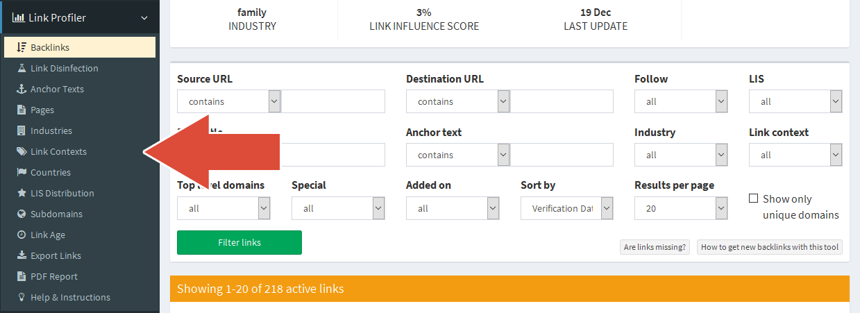Click the Link Disinfection flask icon
This screenshot has width=860, height=313.
[x=22, y=68]
